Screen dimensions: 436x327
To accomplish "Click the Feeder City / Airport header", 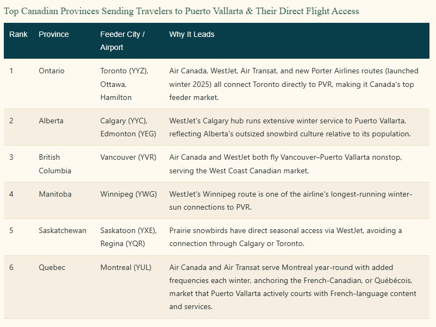I will tap(122, 41).
